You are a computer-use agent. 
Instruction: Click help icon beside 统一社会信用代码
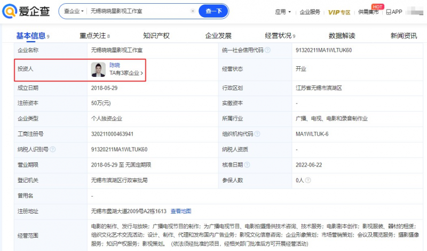pos(267,50)
